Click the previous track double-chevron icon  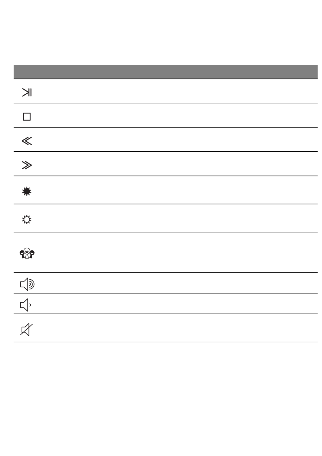click(x=27, y=141)
